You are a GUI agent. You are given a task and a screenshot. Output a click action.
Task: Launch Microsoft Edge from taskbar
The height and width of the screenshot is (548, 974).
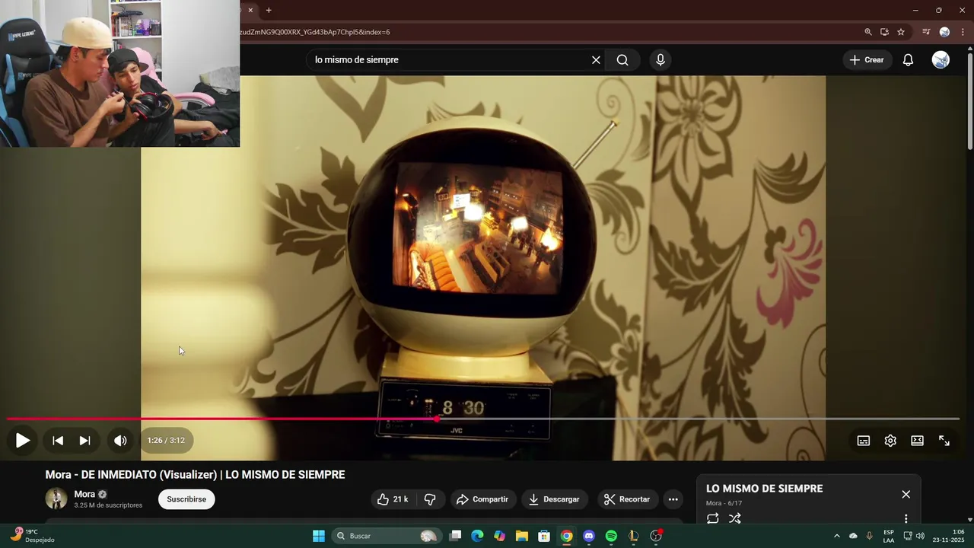pyautogui.click(x=477, y=536)
